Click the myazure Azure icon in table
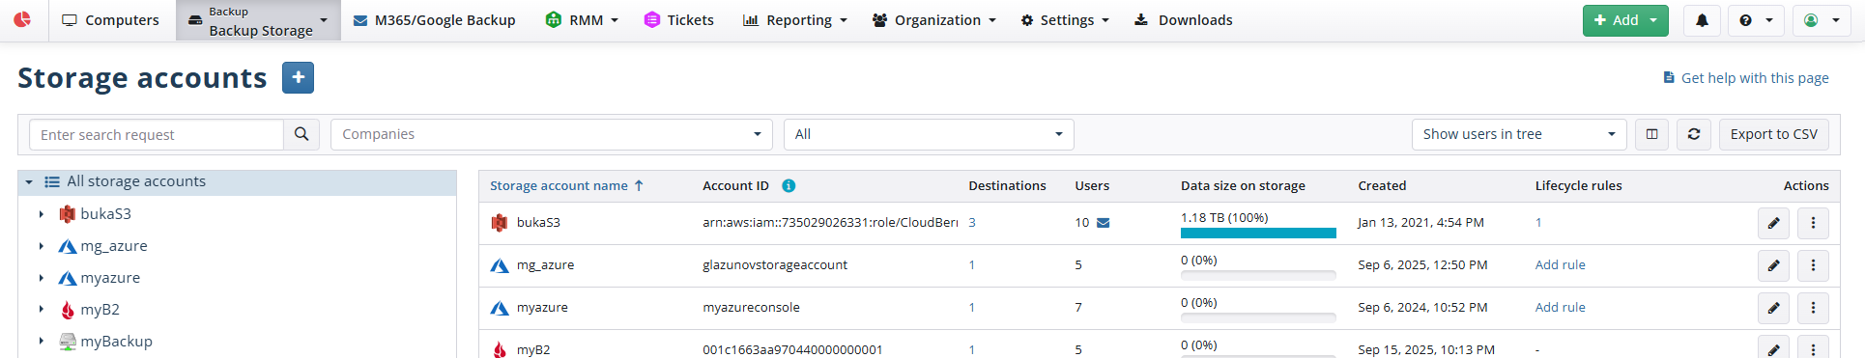Image resolution: width=1865 pixels, height=358 pixels. coord(500,308)
